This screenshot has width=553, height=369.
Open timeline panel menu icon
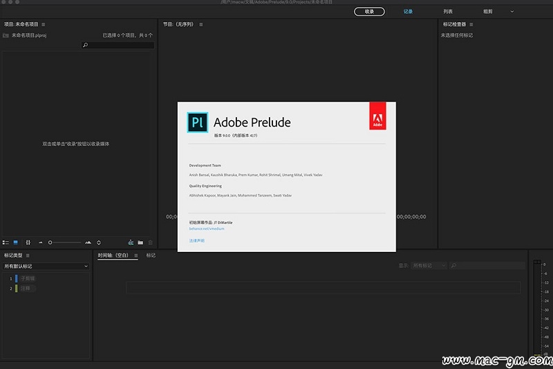(x=136, y=255)
